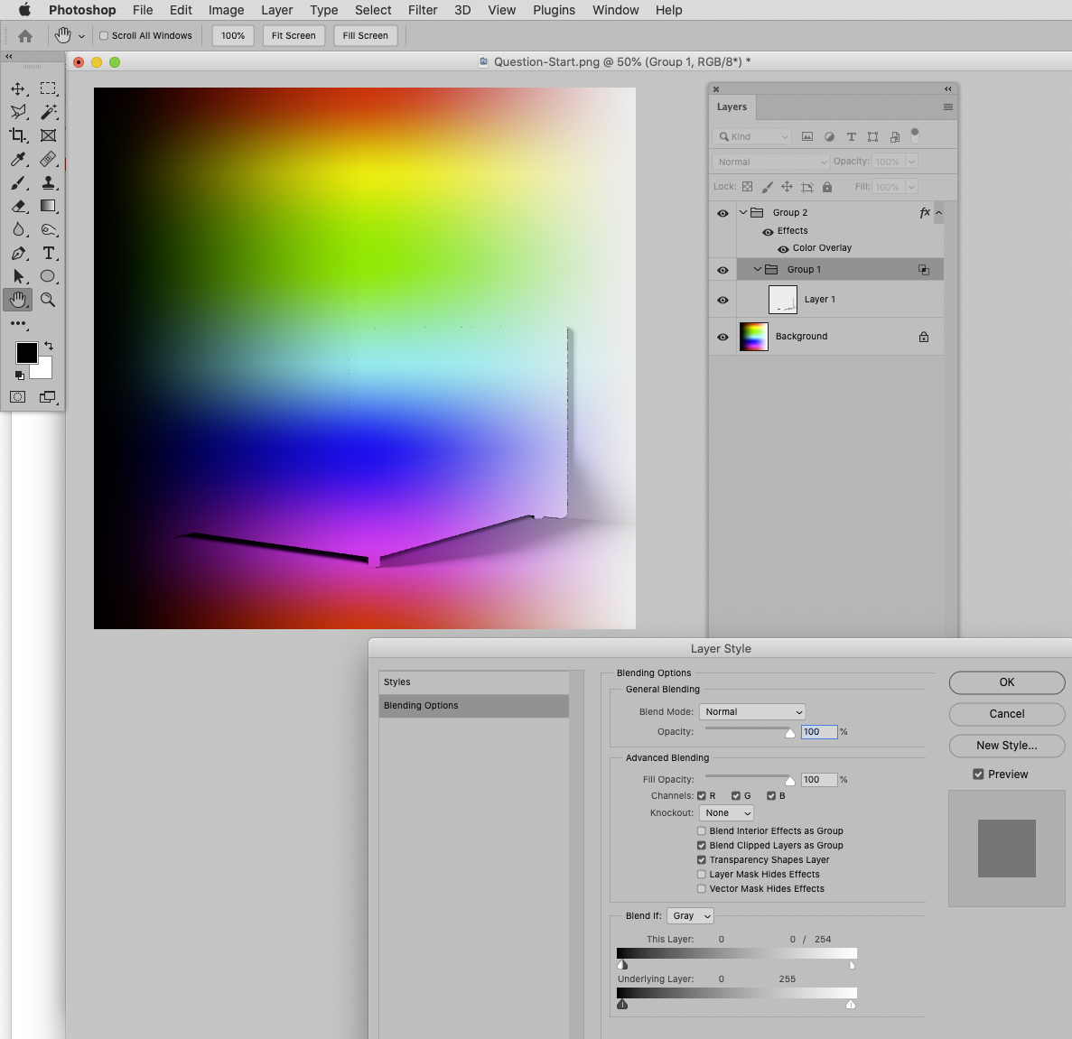This screenshot has width=1072, height=1039.
Task: Open the Blend Mode dropdown
Action: [752, 711]
